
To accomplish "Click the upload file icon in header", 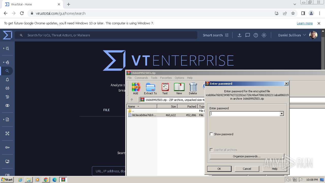I will 239,35.
